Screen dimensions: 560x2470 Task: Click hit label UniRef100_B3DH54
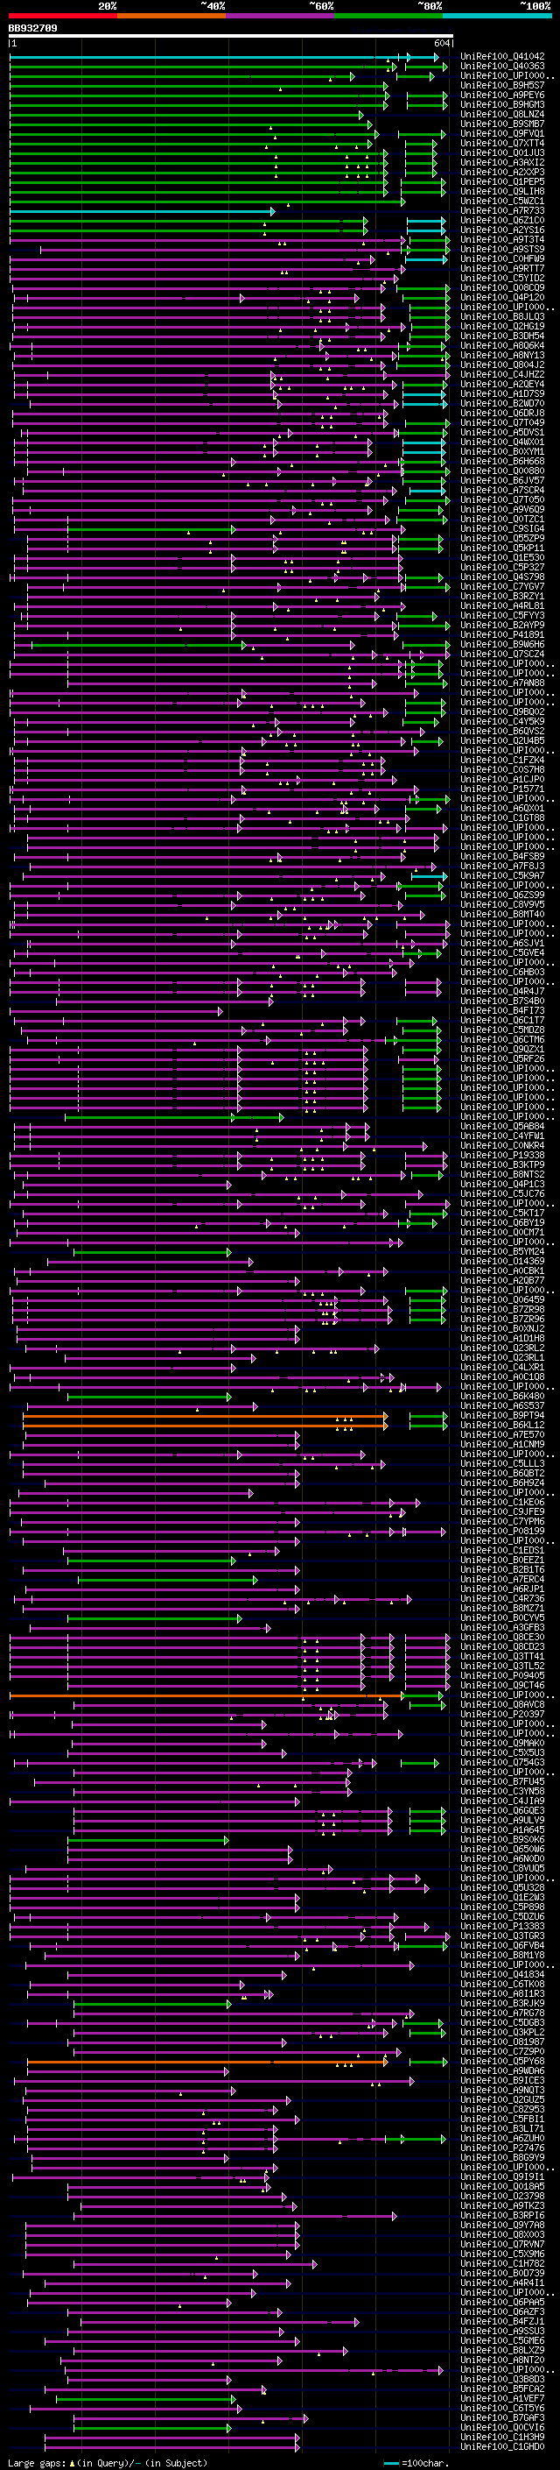click(x=502, y=336)
